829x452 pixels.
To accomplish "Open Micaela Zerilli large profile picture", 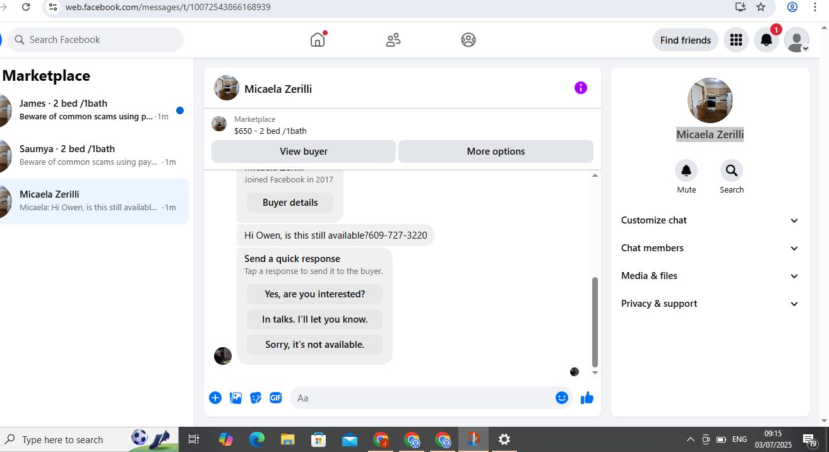I will coord(710,100).
